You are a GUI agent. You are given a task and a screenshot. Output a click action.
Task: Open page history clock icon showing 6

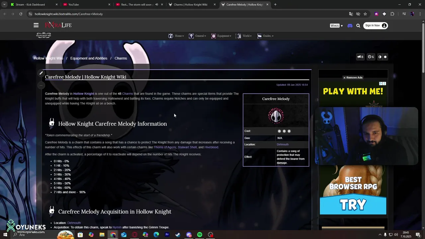click(371, 57)
